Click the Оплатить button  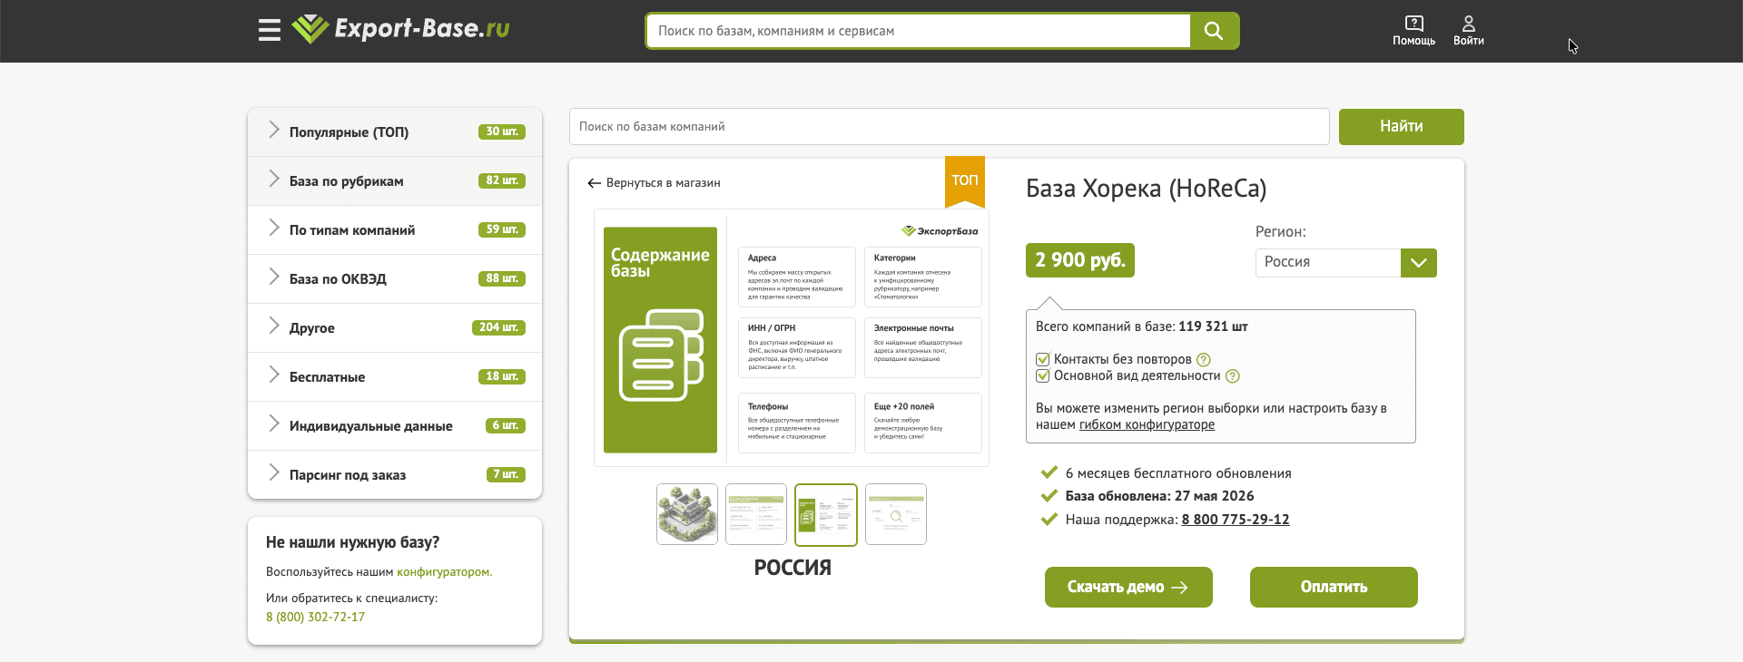[1334, 588]
